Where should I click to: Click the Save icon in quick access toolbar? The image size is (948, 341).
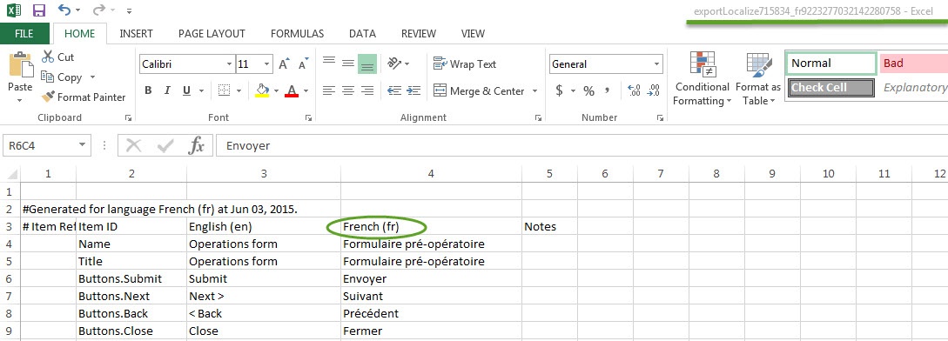click(38, 10)
